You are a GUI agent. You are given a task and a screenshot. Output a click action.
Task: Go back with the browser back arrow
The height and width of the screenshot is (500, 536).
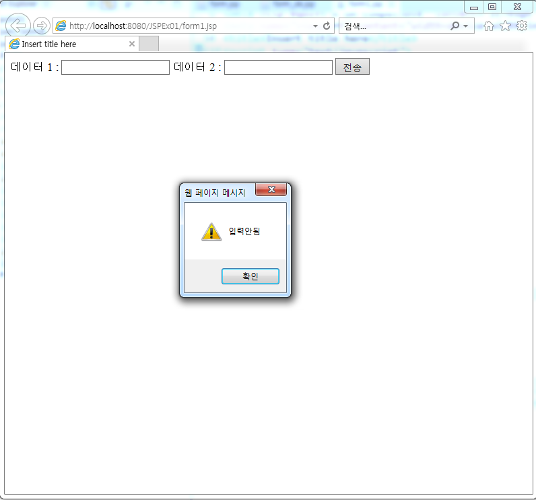coord(18,26)
